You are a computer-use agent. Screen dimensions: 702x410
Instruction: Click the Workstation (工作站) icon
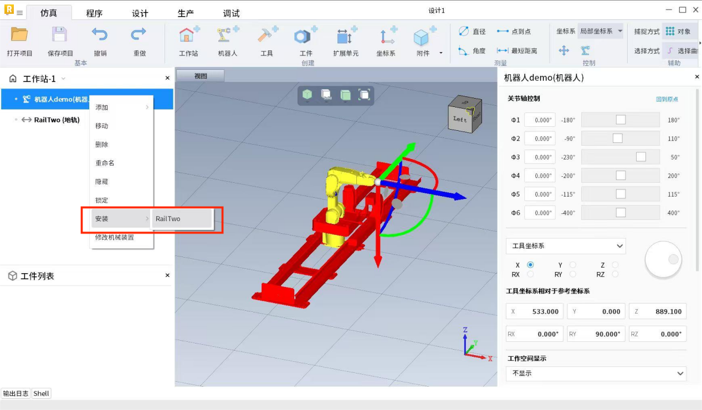click(x=188, y=36)
